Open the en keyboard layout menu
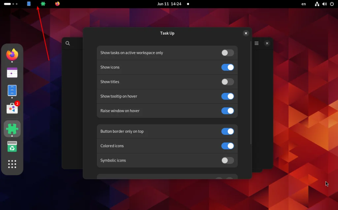Screen dimensions: 338x210 click(x=304, y=4)
